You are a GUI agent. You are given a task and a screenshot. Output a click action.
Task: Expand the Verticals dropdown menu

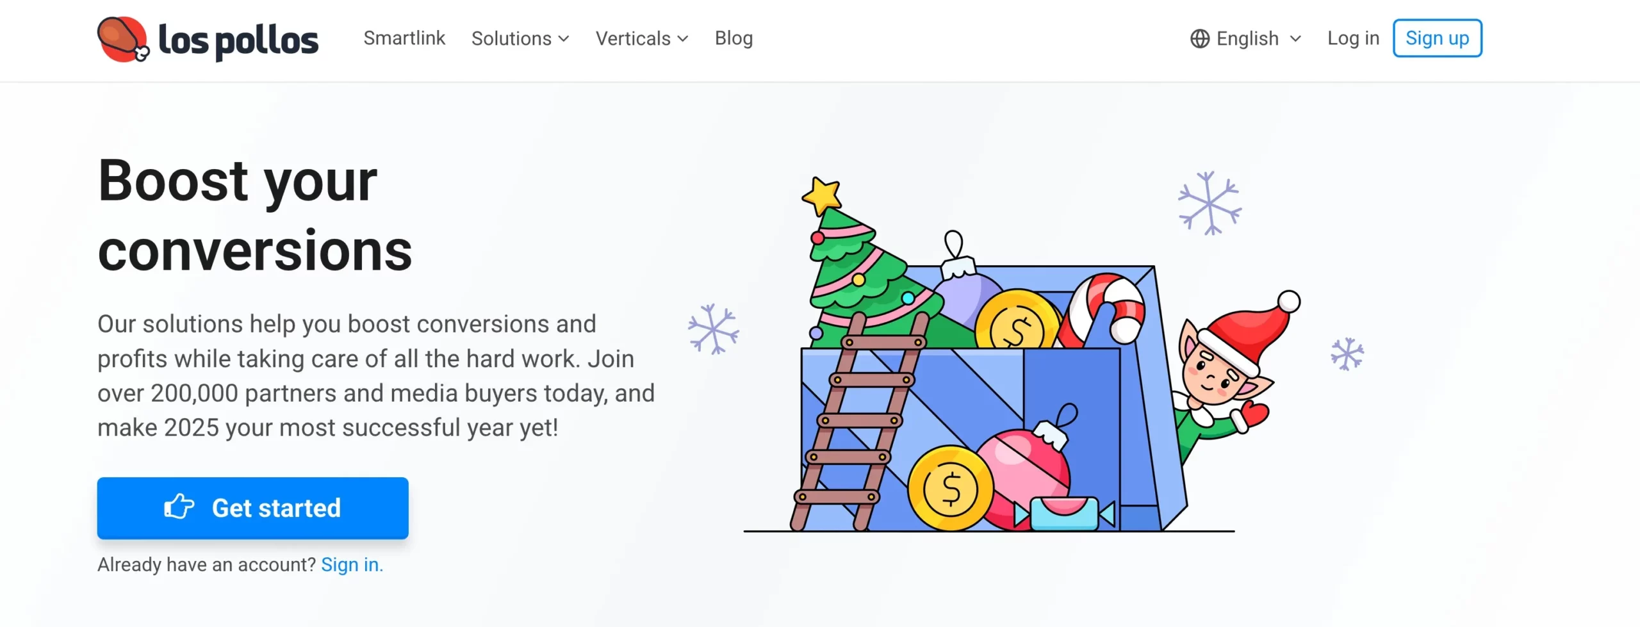pyautogui.click(x=642, y=39)
